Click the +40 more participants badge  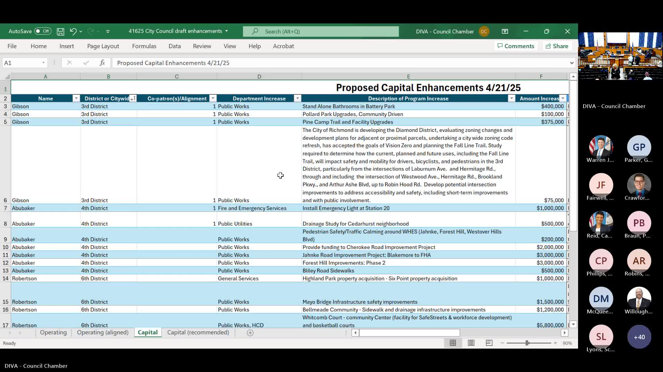(x=639, y=337)
